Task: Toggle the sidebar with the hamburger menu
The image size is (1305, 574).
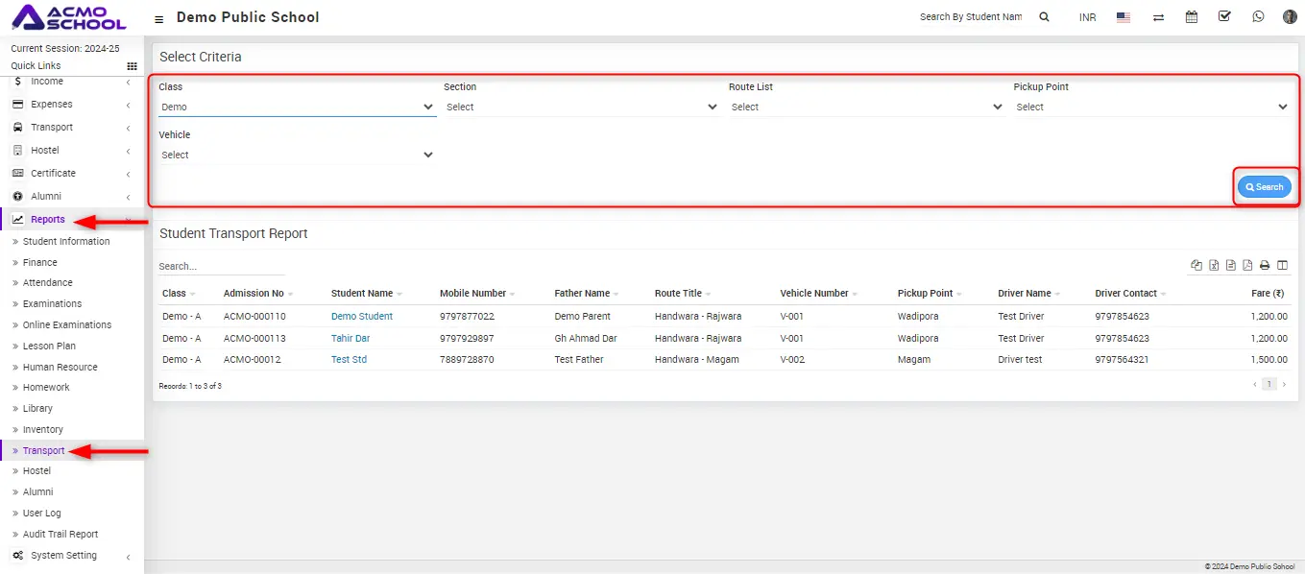Action: pos(158,18)
